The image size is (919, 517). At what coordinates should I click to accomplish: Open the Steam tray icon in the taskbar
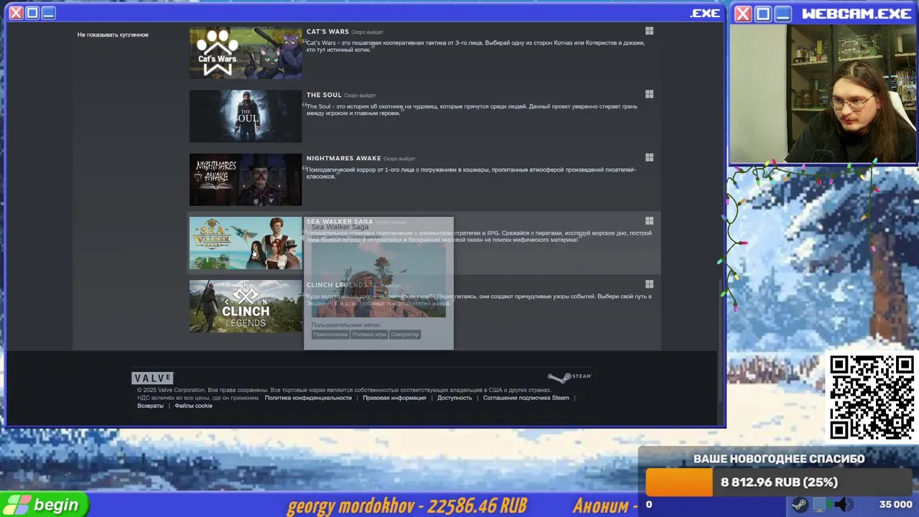pyautogui.click(x=799, y=505)
